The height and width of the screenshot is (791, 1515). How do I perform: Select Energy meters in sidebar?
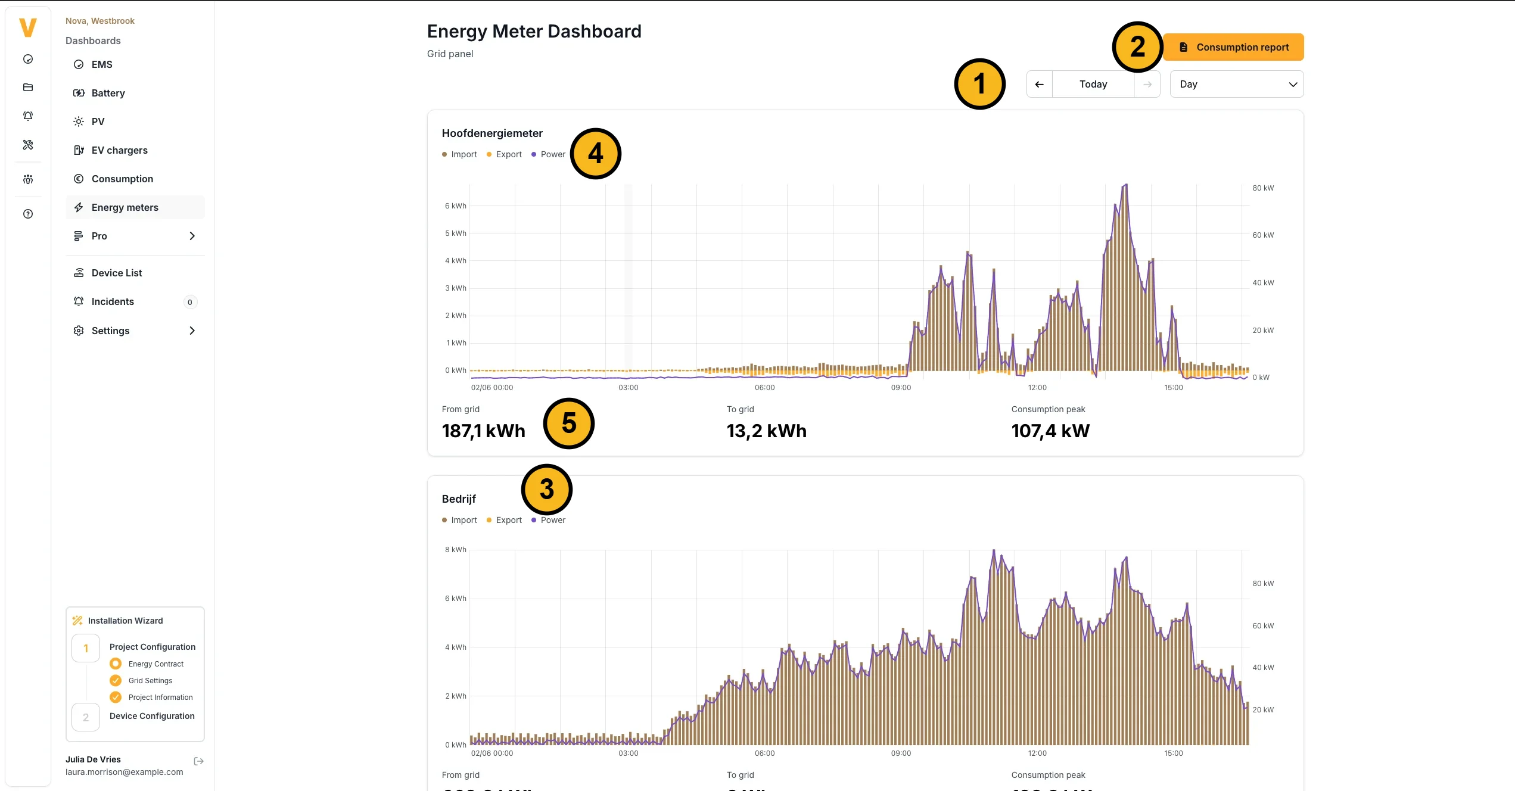coord(135,207)
